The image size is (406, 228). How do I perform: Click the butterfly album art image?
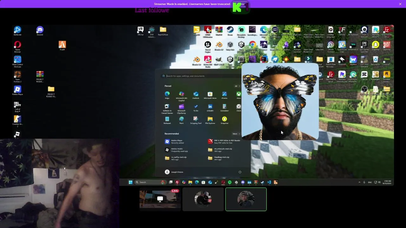click(x=280, y=101)
